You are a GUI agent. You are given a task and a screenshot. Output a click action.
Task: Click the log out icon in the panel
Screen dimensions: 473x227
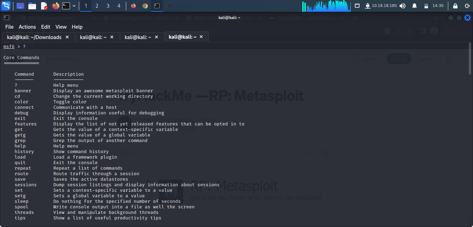tap(467, 6)
